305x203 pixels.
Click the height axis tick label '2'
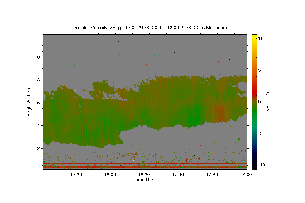coord(39,148)
